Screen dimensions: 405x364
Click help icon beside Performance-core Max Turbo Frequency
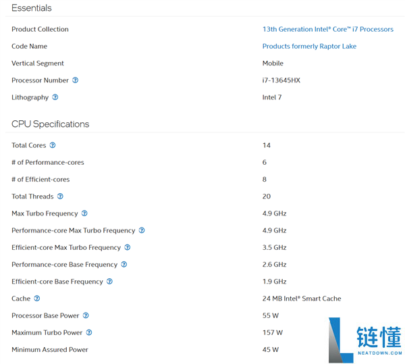142,230
